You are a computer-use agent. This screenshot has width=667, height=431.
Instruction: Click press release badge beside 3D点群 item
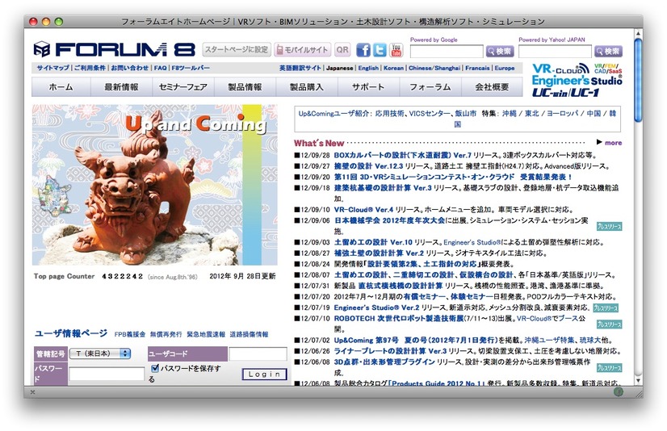(609, 368)
